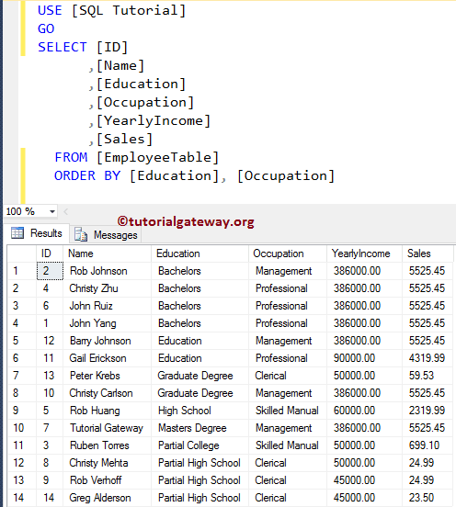
Task: Click the Results grid icon
Action: point(17,232)
